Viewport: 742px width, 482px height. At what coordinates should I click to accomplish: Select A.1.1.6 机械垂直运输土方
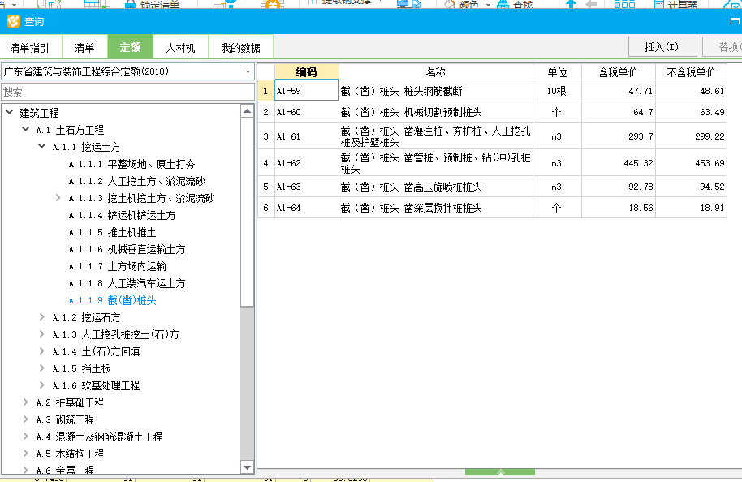[127, 249]
